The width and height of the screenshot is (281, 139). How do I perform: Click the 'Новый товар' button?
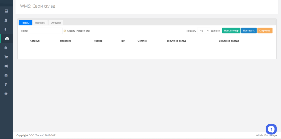(231, 31)
